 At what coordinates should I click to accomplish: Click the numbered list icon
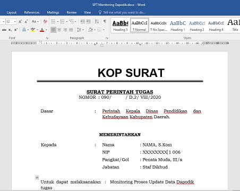tap(62, 22)
